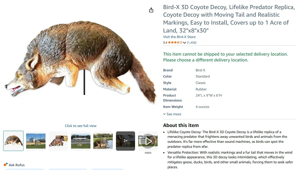This screenshot has height=170, width=298.
Task: Expand the rating breakdown chevron
Action: point(184,43)
